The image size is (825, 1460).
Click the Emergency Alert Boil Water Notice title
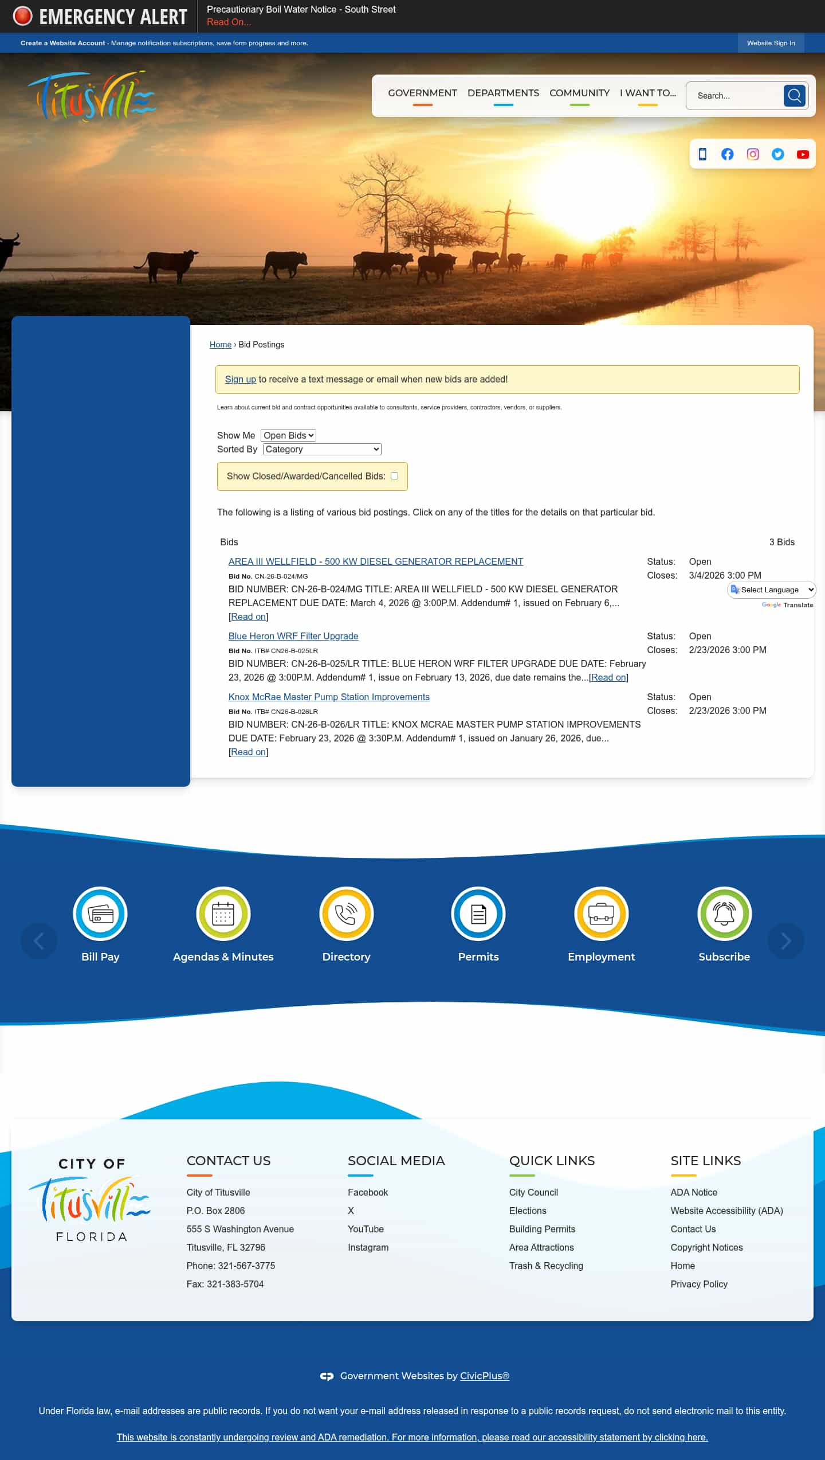pyautogui.click(x=301, y=9)
